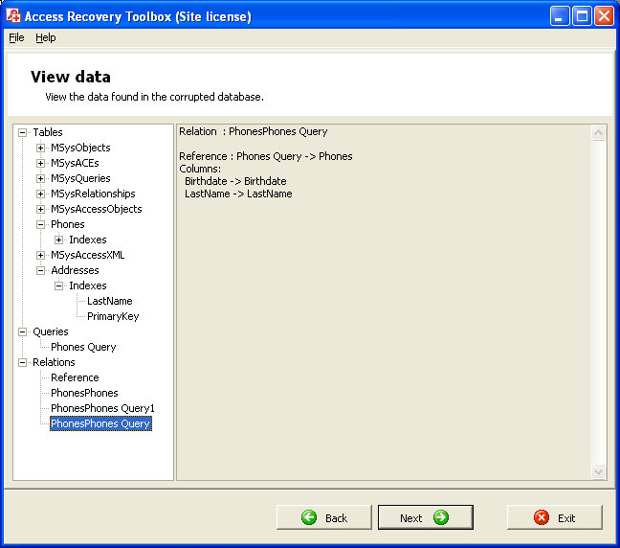Collapse the Phones table node
The height and width of the screenshot is (548, 620).
40,224
